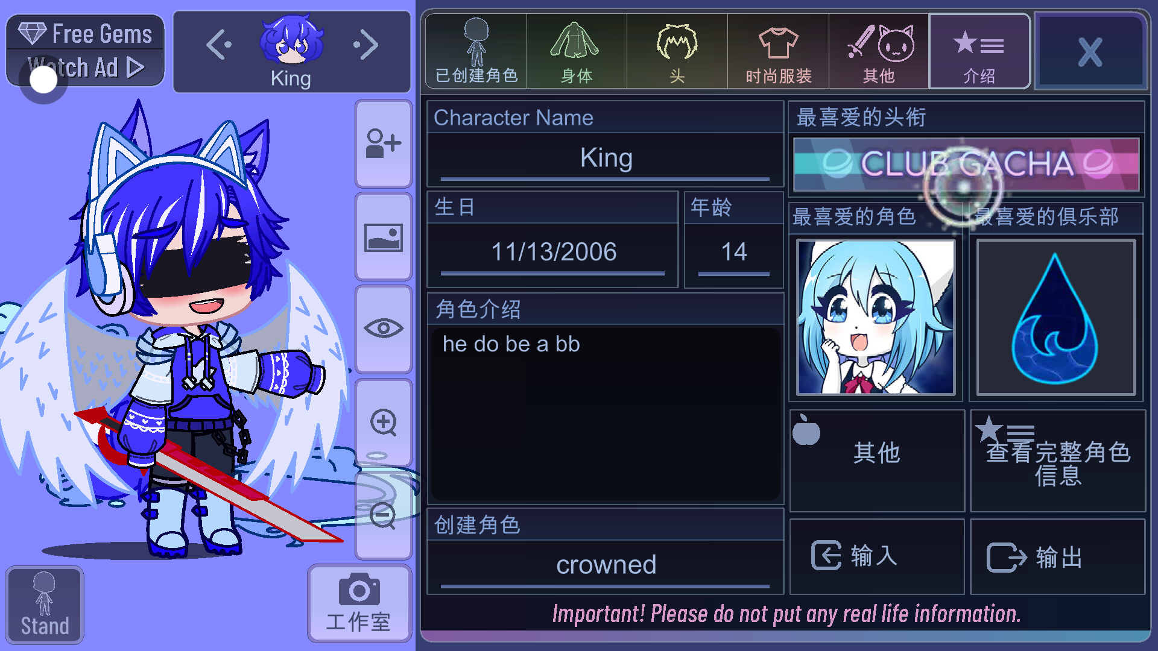Zoom in with the magnifier plus icon
The image size is (1158, 651).
click(x=384, y=422)
